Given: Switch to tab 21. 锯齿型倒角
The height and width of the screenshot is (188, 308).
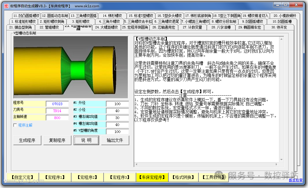Looking at the screenshot, I should click(21, 27).
